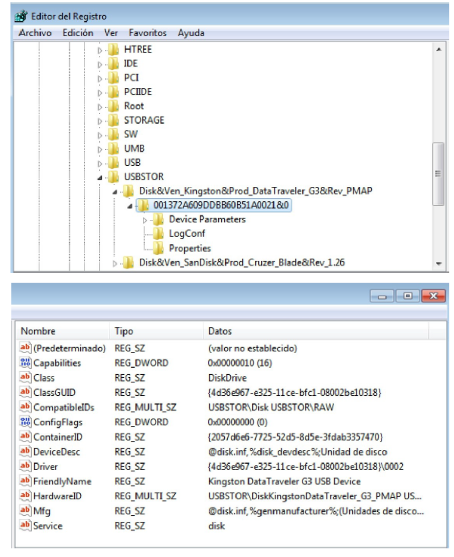Open the Favoritos menu
Image resolution: width=454 pixels, height=557 pixels.
click(147, 33)
